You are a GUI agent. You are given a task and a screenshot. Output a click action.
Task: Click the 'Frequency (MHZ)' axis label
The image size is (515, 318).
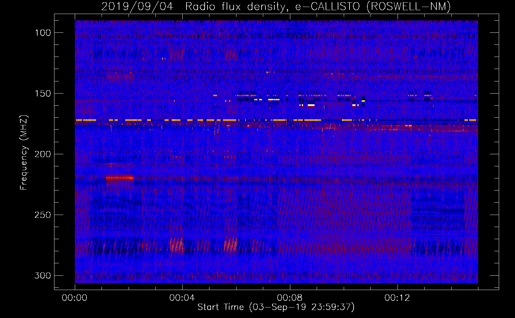pyautogui.click(x=24, y=152)
